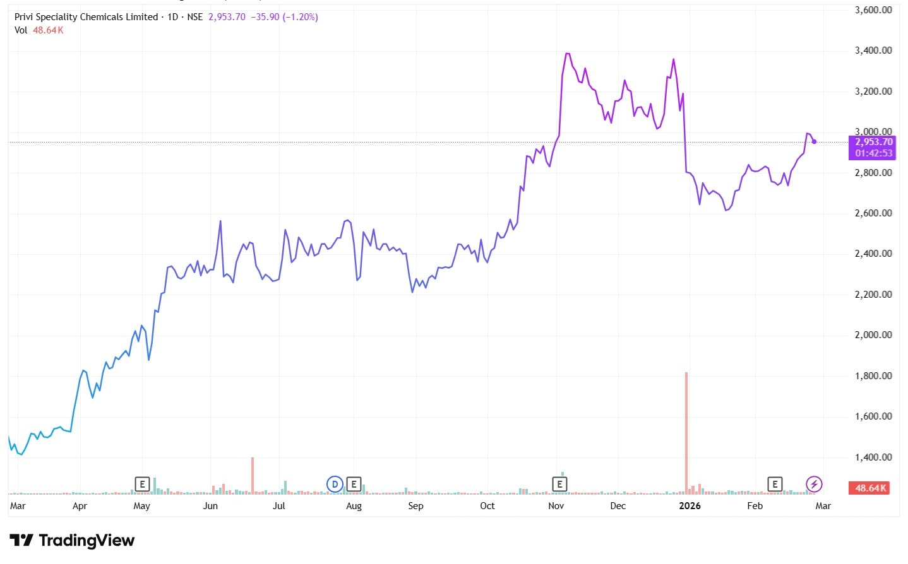Click the mid-June volume spike bar
The image size is (908, 564).
pyautogui.click(x=253, y=474)
